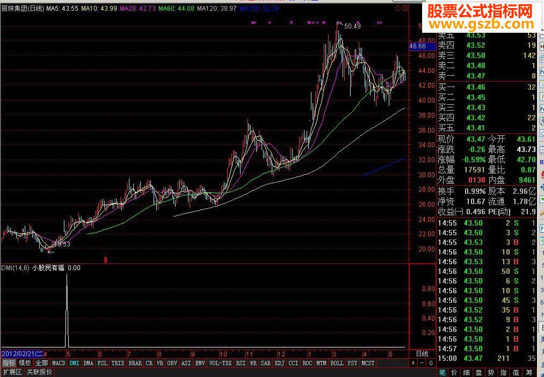Switch indicator to ROC

pos(307,363)
